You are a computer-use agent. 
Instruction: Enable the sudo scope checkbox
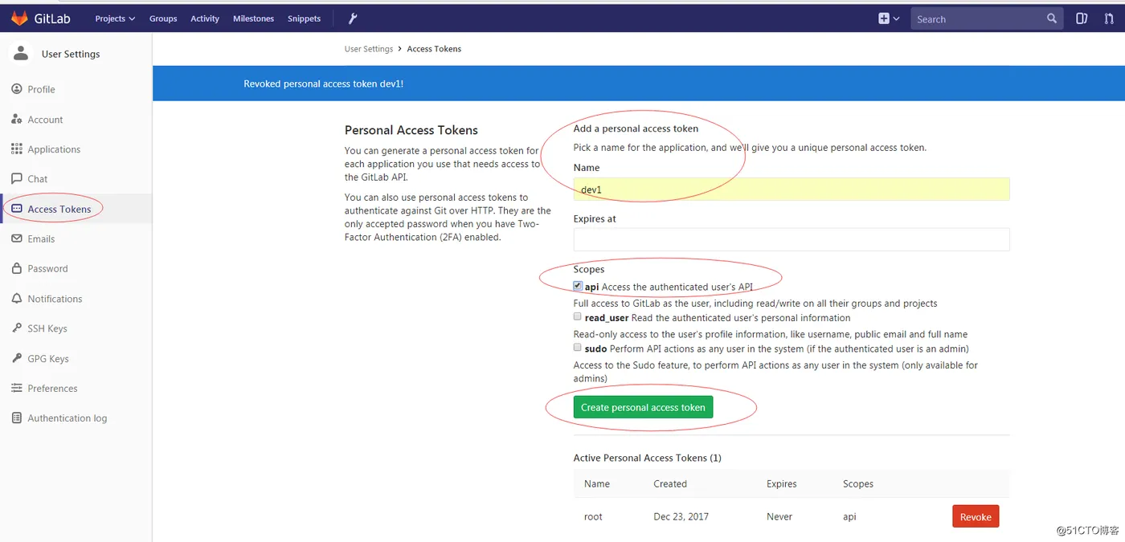pyautogui.click(x=577, y=348)
